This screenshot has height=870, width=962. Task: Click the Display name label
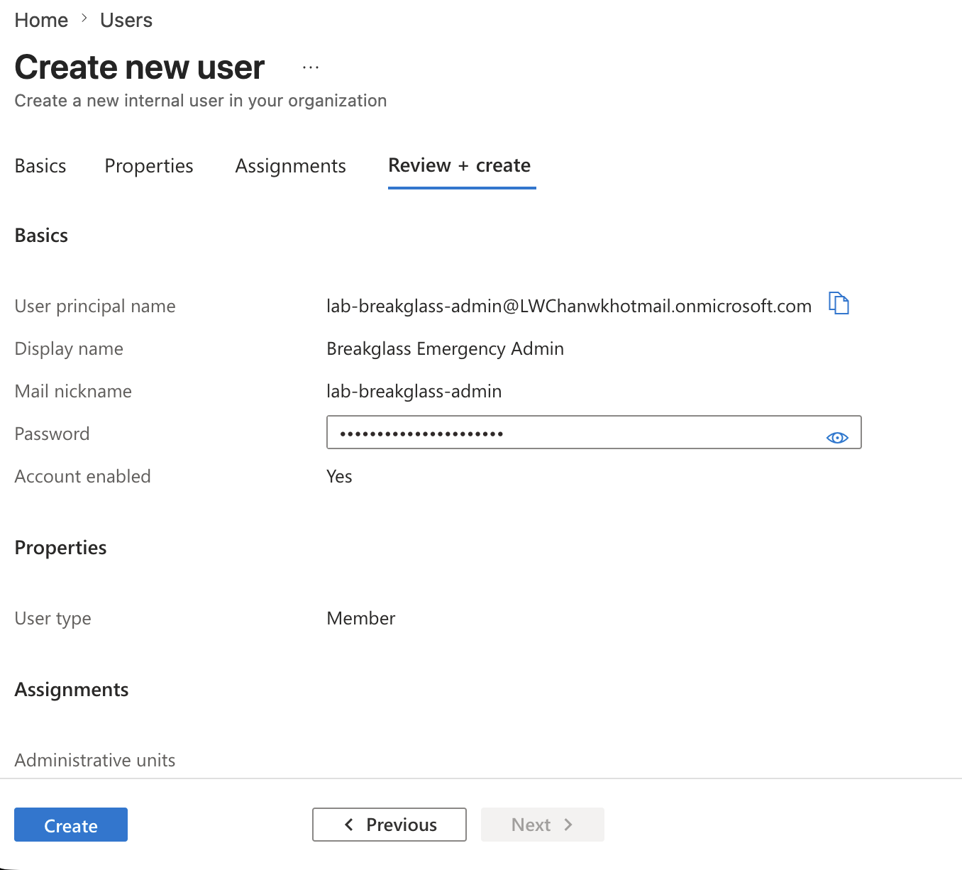pyautogui.click(x=69, y=348)
